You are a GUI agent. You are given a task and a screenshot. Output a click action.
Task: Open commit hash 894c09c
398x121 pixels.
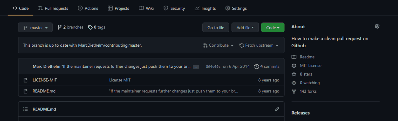point(213,67)
